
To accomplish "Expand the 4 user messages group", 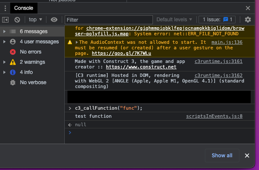I will point(4,42).
